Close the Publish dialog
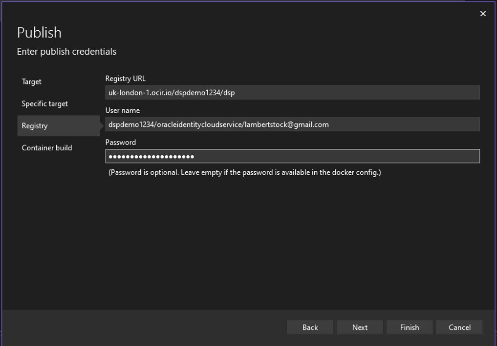 483,13
